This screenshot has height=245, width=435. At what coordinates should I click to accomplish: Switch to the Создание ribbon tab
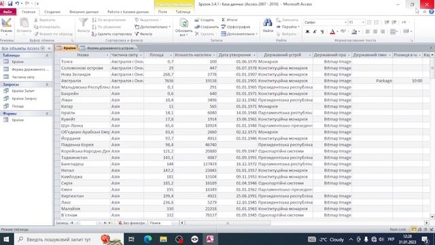click(x=52, y=12)
